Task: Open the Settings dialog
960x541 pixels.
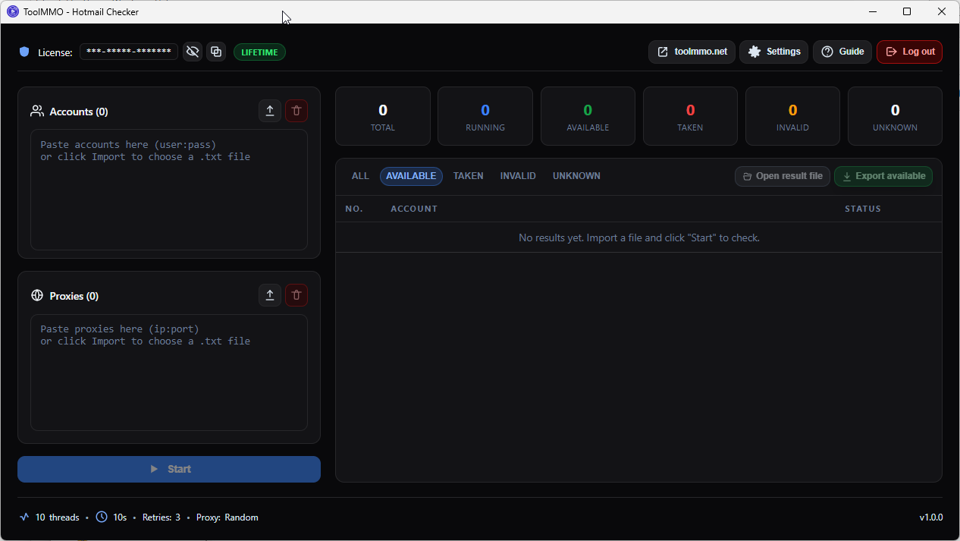Action: (x=774, y=52)
